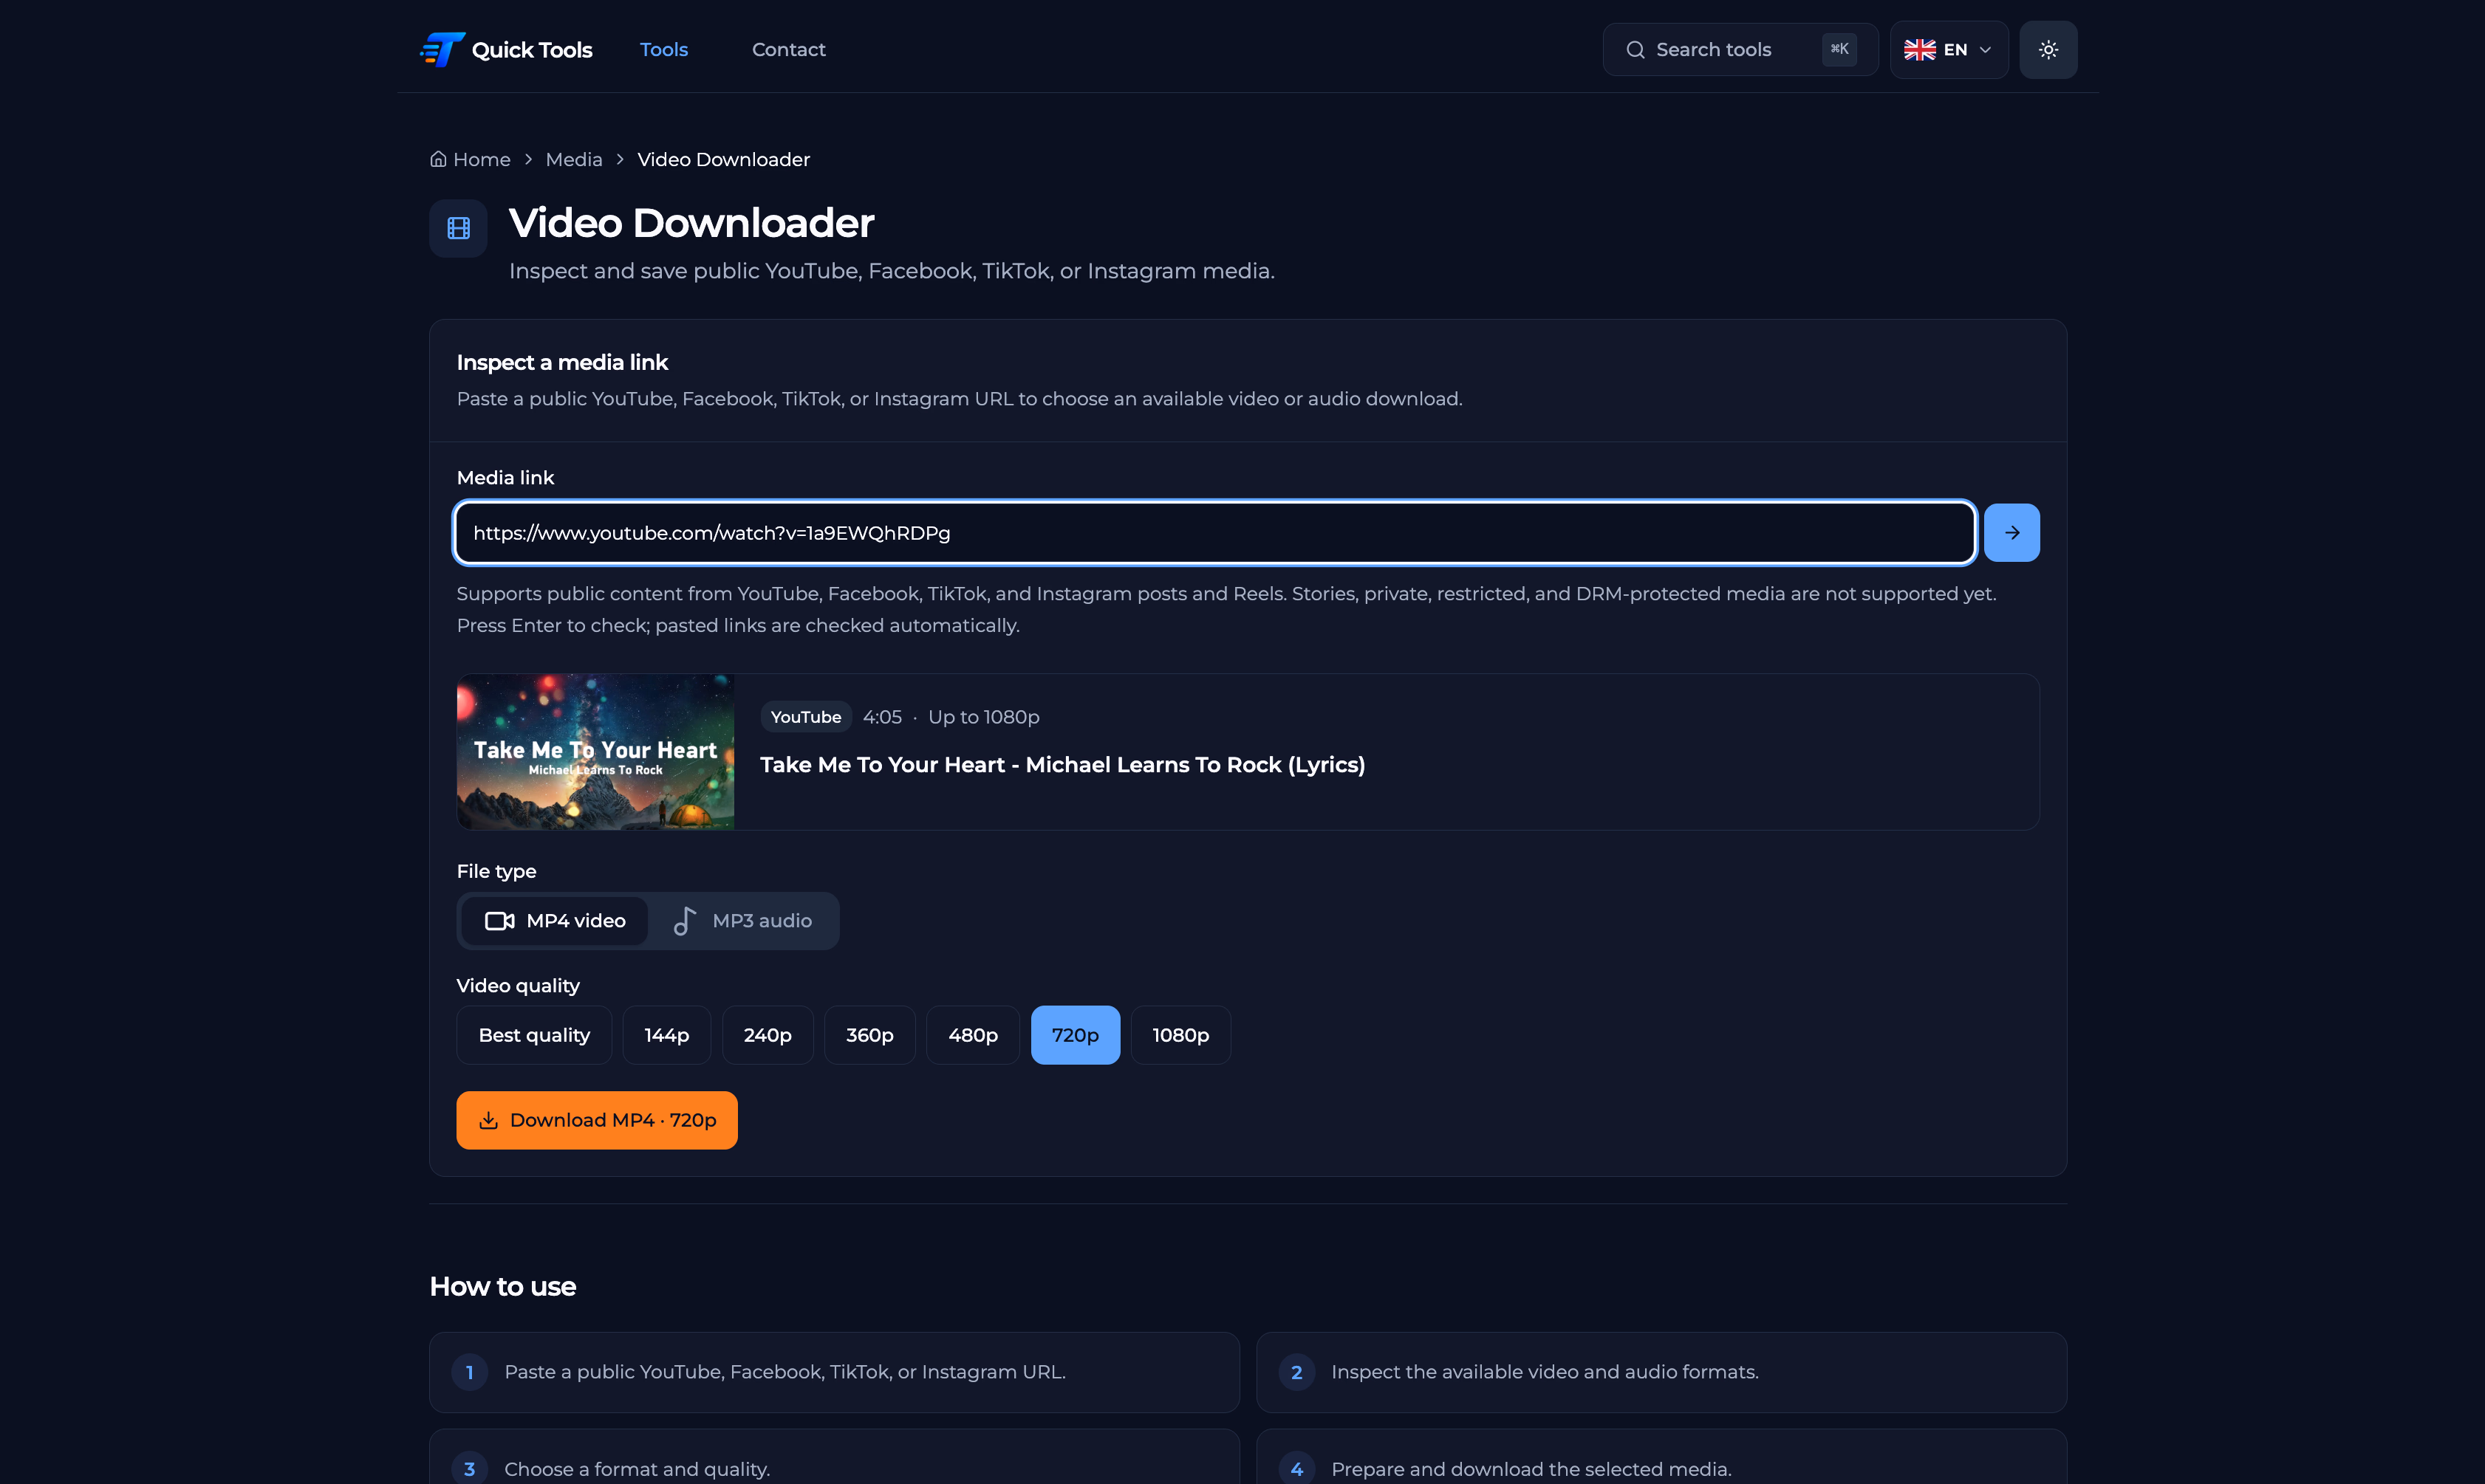The image size is (2485, 1484).
Task: Open the Contact page
Action: pos(788,50)
